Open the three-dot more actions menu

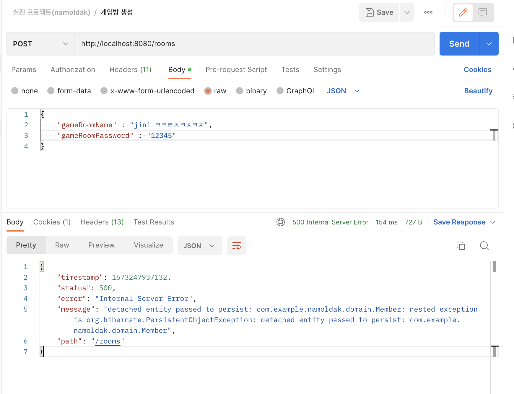(428, 12)
